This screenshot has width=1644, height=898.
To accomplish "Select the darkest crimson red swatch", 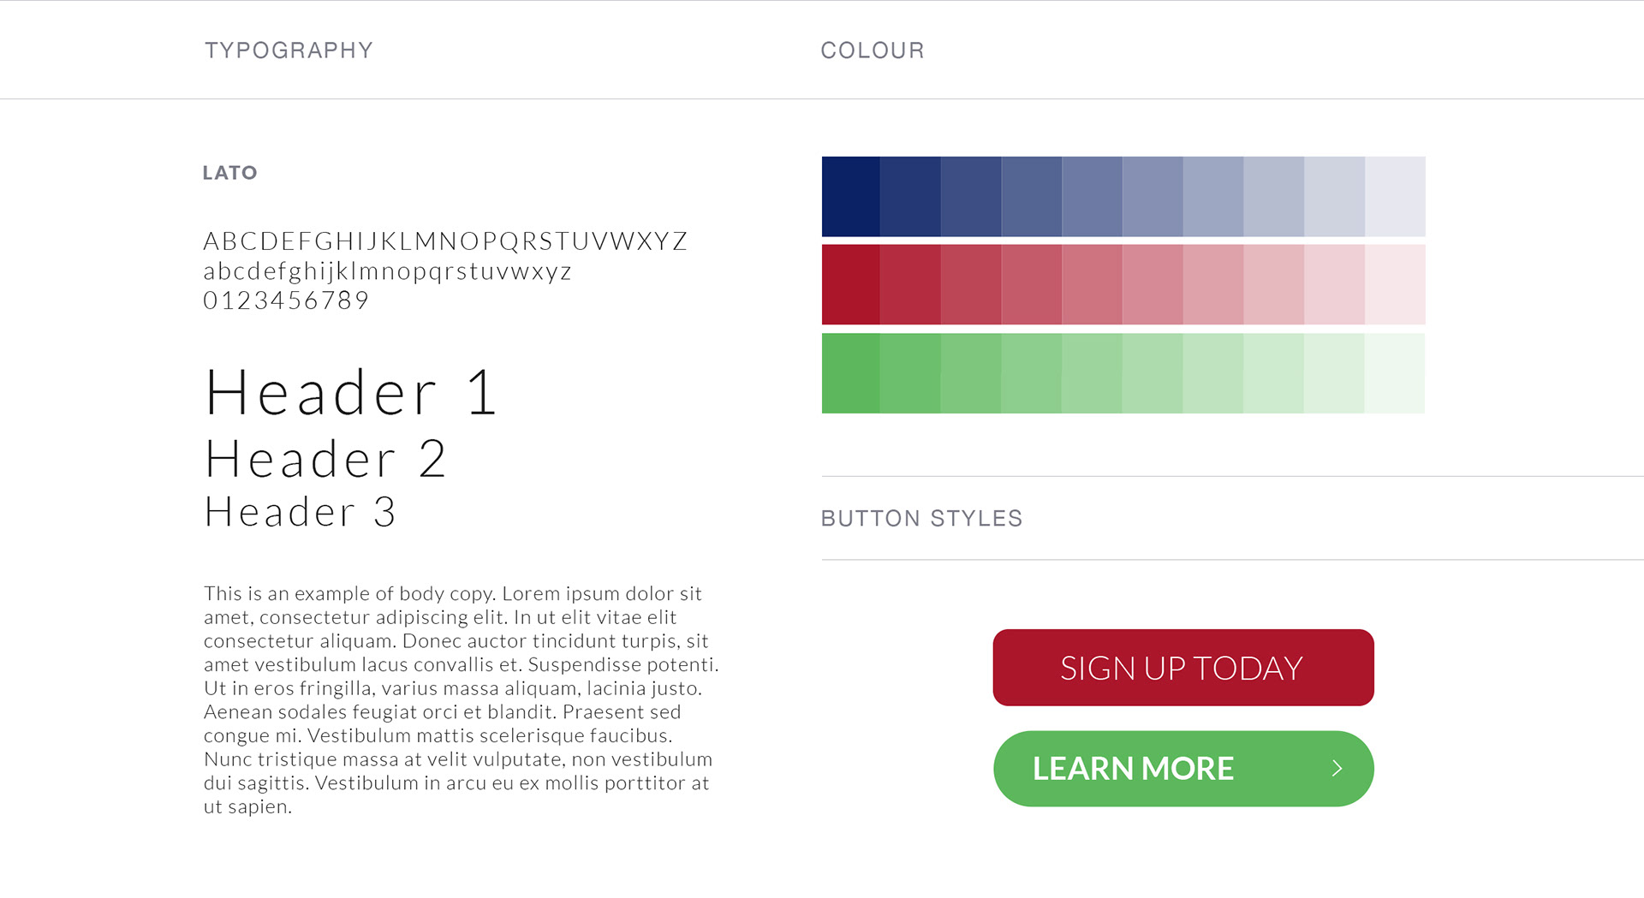I will (x=851, y=285).
